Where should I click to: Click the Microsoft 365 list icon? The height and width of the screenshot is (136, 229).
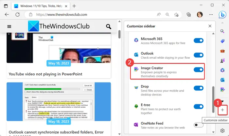tap(136, 40)
